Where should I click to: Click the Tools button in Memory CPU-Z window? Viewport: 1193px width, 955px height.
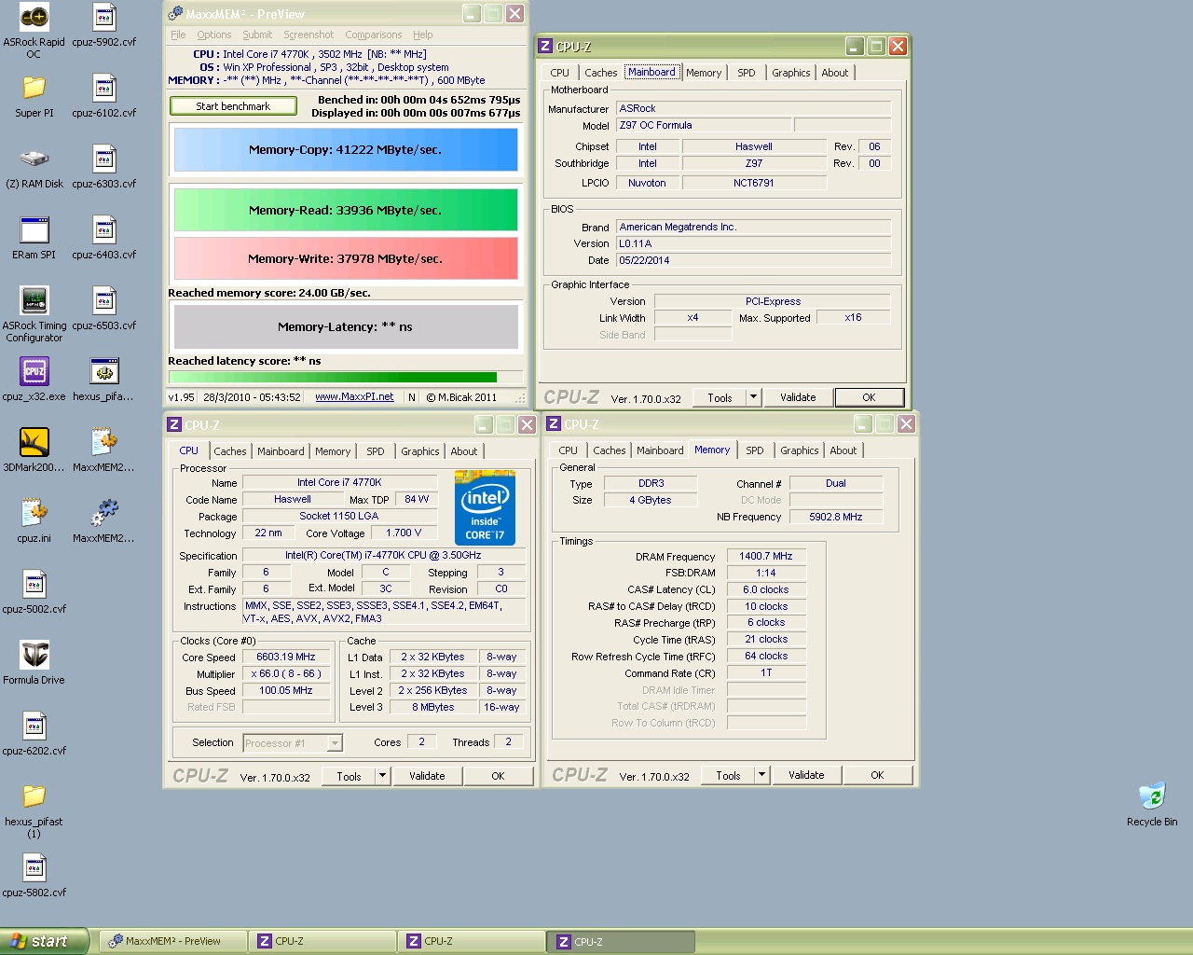point(728,775)
